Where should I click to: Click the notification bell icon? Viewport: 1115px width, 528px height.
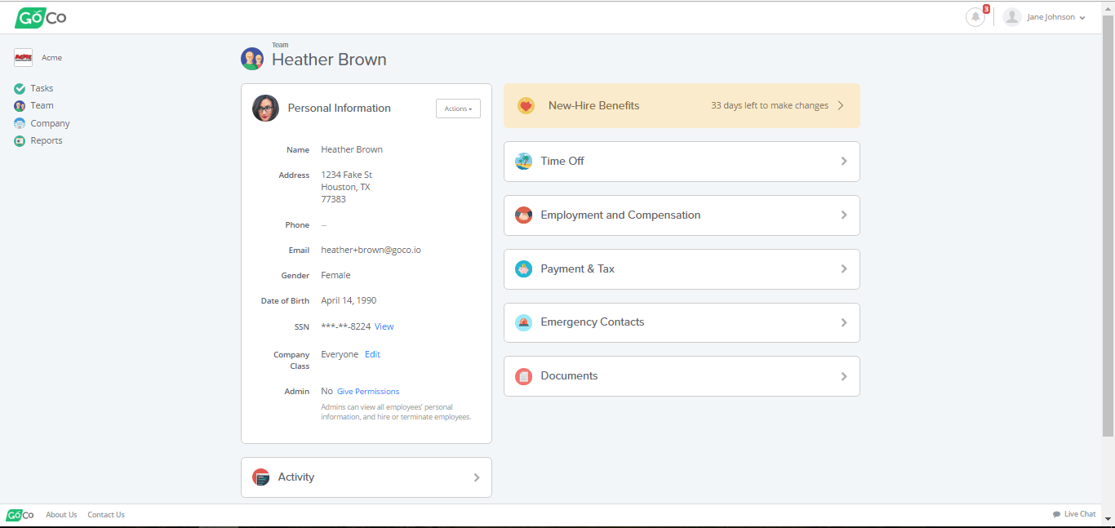click(975, 17)
